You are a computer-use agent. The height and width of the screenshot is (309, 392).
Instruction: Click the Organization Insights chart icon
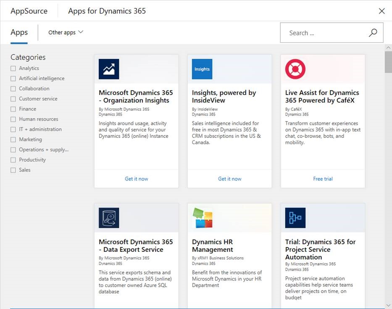109,69
